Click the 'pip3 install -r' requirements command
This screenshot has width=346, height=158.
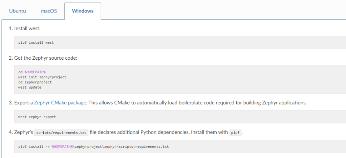point(34,147)
